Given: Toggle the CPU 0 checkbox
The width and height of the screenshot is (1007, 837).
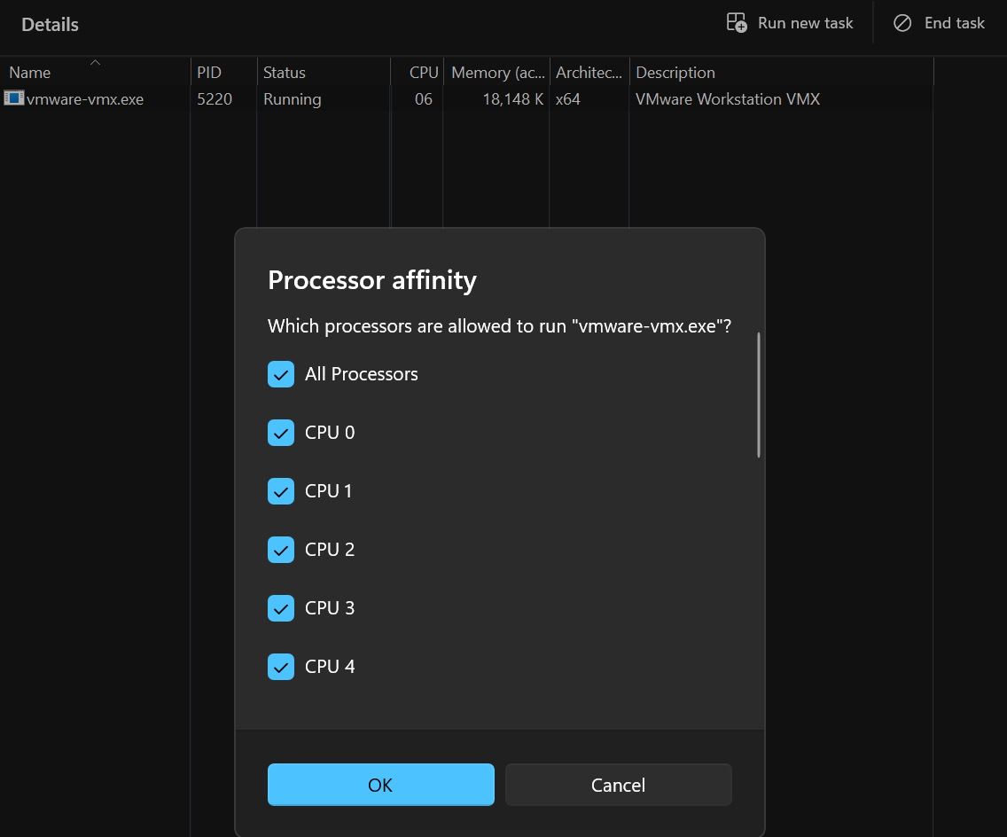Looking at the screenshot, I should click(281, 433).
